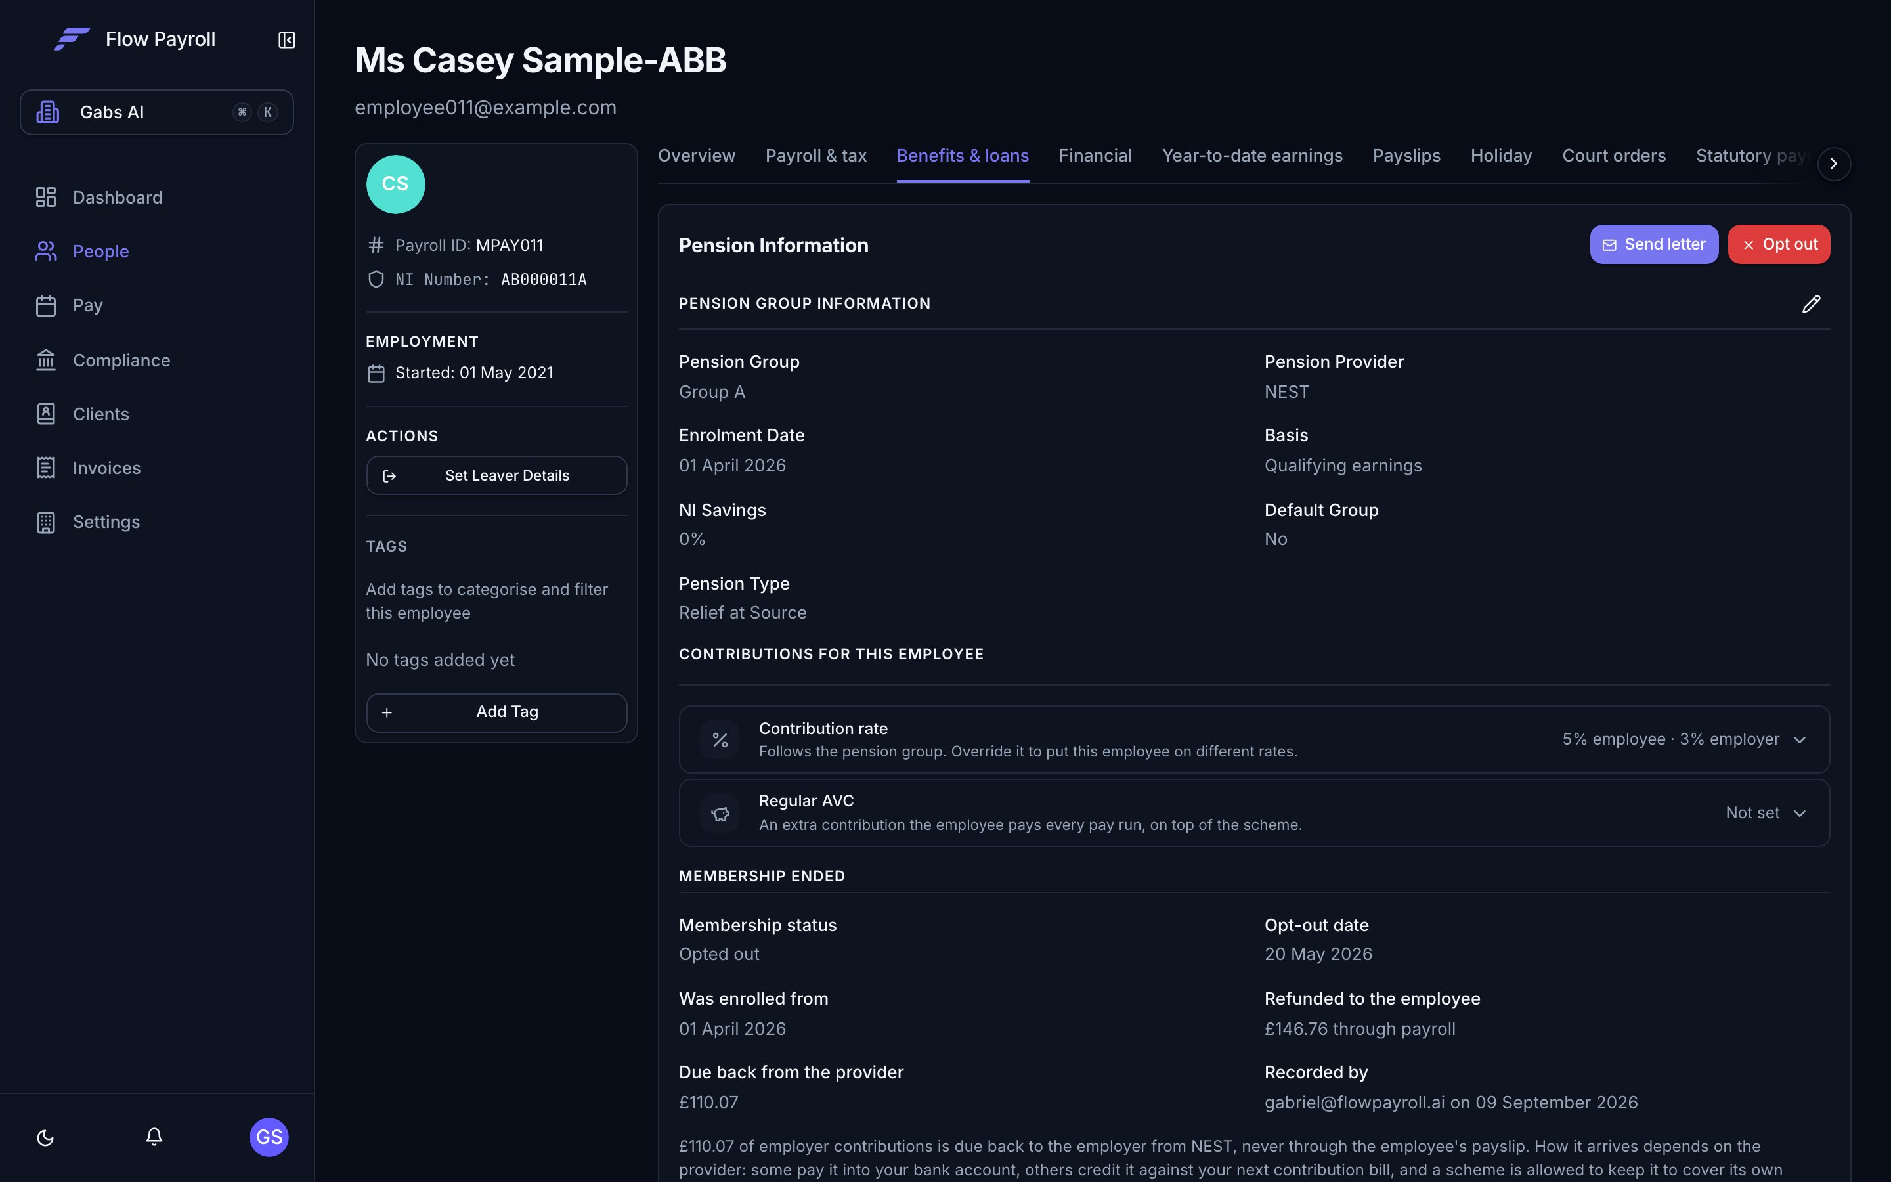Click the Invoices receipt icon

tap(46, 468)
